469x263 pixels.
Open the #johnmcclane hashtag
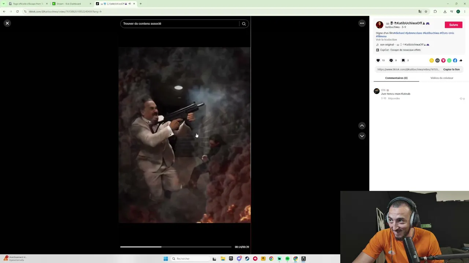(414, 33)
